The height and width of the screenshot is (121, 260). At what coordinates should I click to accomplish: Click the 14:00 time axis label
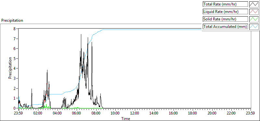[x=154, y=114]
